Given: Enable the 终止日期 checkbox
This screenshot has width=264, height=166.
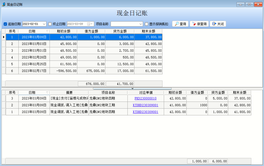Looking at the screenshot, I should 50,24.
